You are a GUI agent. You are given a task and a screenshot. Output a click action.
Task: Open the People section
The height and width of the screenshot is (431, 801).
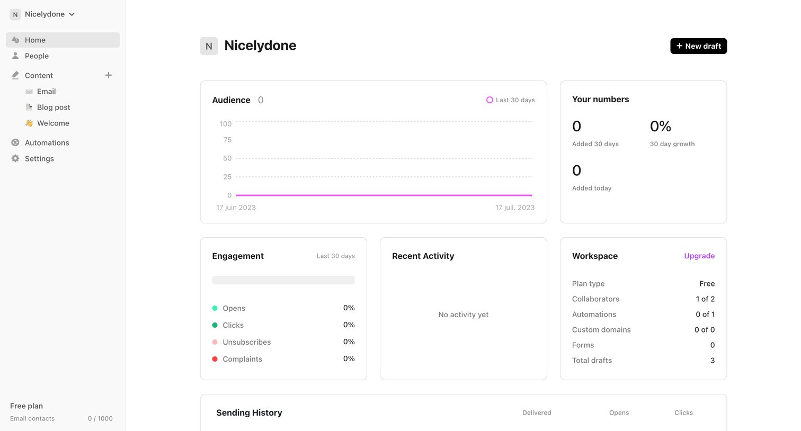tap(63, 56)
